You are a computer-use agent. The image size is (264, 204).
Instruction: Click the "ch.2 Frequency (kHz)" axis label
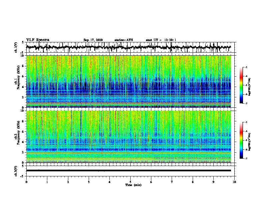point(17,133)
